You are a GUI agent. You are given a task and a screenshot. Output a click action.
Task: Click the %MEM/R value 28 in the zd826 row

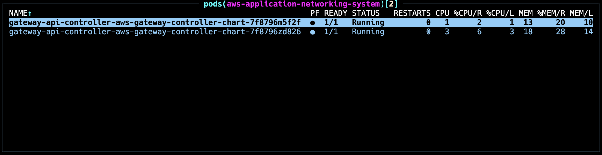click(x=560, y=32)
